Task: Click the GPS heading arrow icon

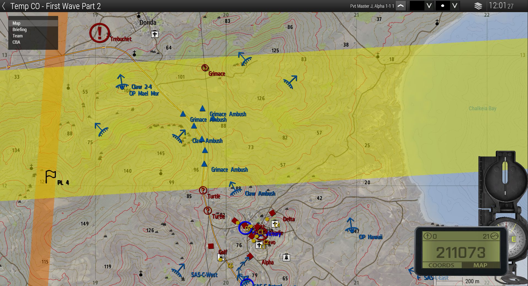Action: click(x=427, y=236)
